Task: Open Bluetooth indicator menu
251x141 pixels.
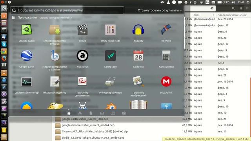Action: [x=191, y=2]
